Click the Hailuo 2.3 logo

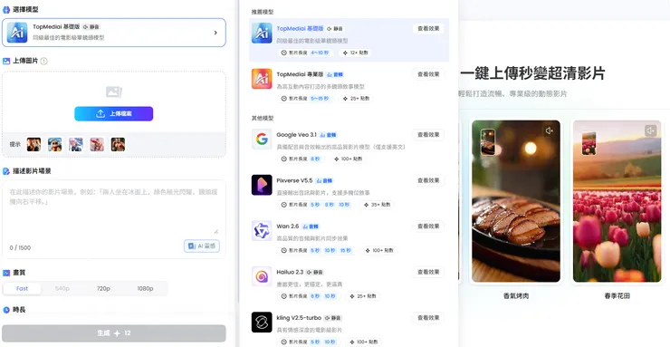tap(262, 276)
